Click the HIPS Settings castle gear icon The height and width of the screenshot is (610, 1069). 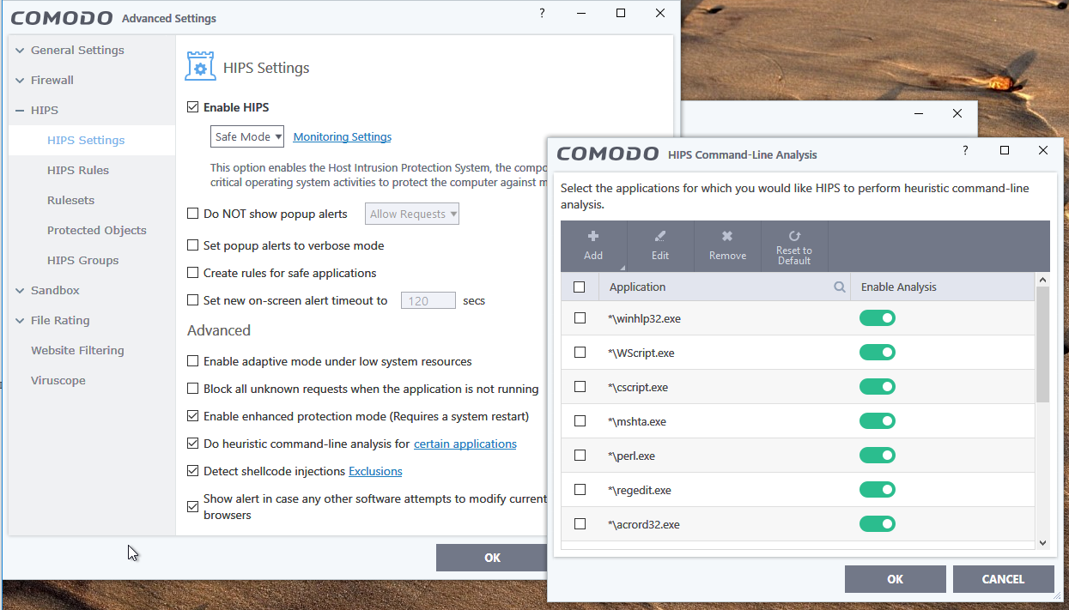coord(200,67)
